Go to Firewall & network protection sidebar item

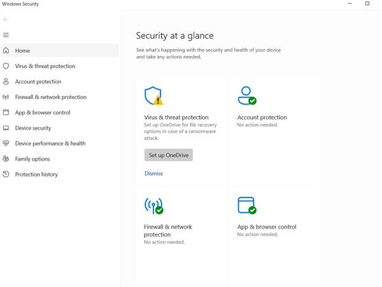click(51, 97)
